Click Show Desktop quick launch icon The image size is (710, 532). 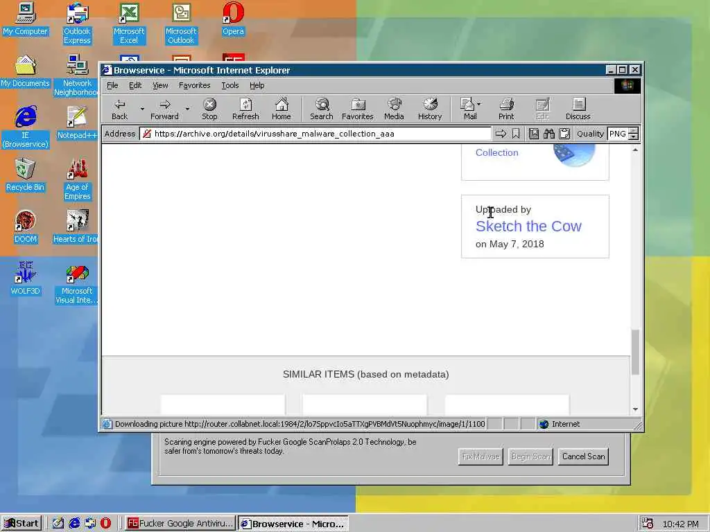pos(58,524)
